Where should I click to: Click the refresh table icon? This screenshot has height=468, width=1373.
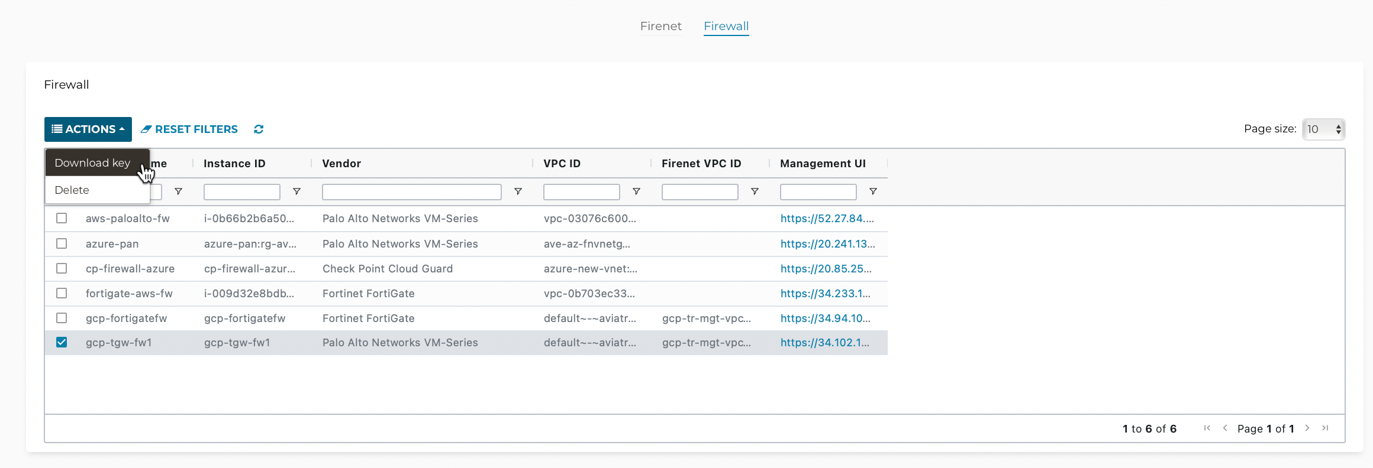pyautogui.click(x=259, y=129)
